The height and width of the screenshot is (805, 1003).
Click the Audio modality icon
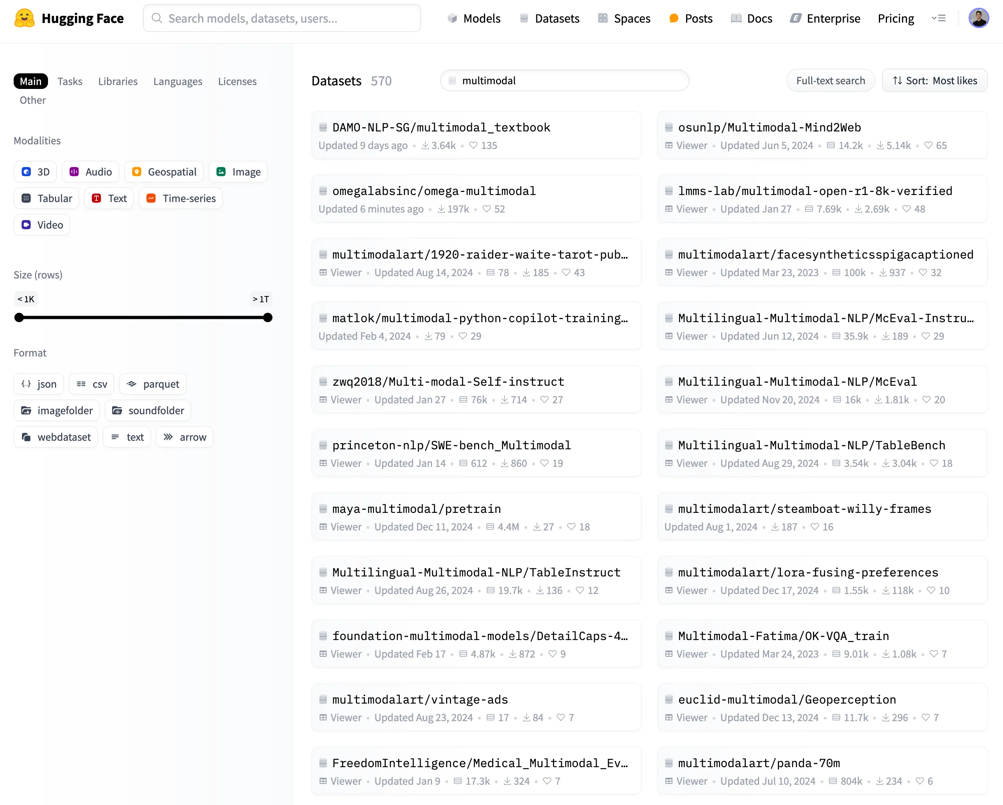point(75,172)
